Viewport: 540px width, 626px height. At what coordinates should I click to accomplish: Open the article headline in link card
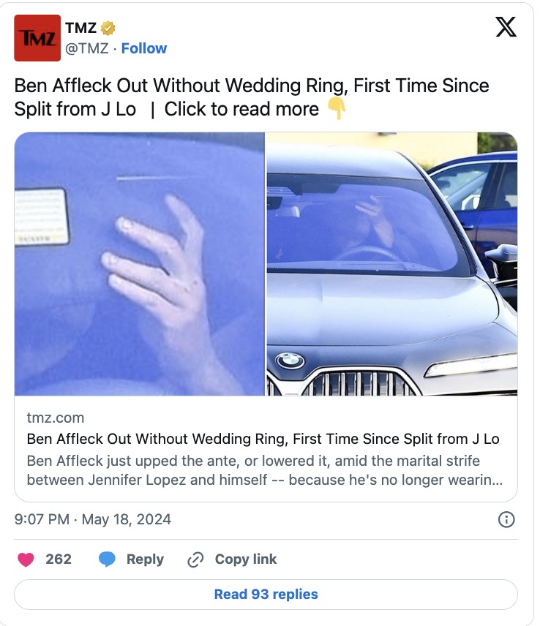pyautogui.click(x=263, y=439)
